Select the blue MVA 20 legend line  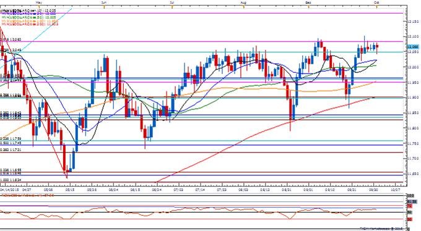pyautogui.click(x=28, y=13)
